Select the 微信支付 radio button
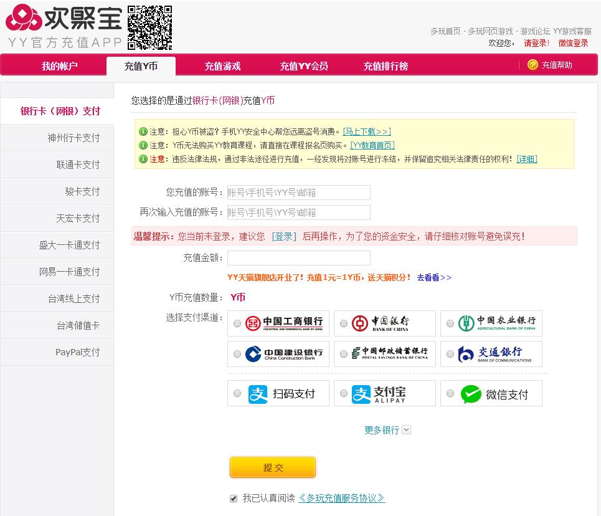Image resolution: width=601 pixels, height=516 pixels. point(450,393)
